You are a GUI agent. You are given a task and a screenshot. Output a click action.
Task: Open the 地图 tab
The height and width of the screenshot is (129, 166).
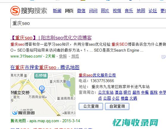click(x=141, y=11)
